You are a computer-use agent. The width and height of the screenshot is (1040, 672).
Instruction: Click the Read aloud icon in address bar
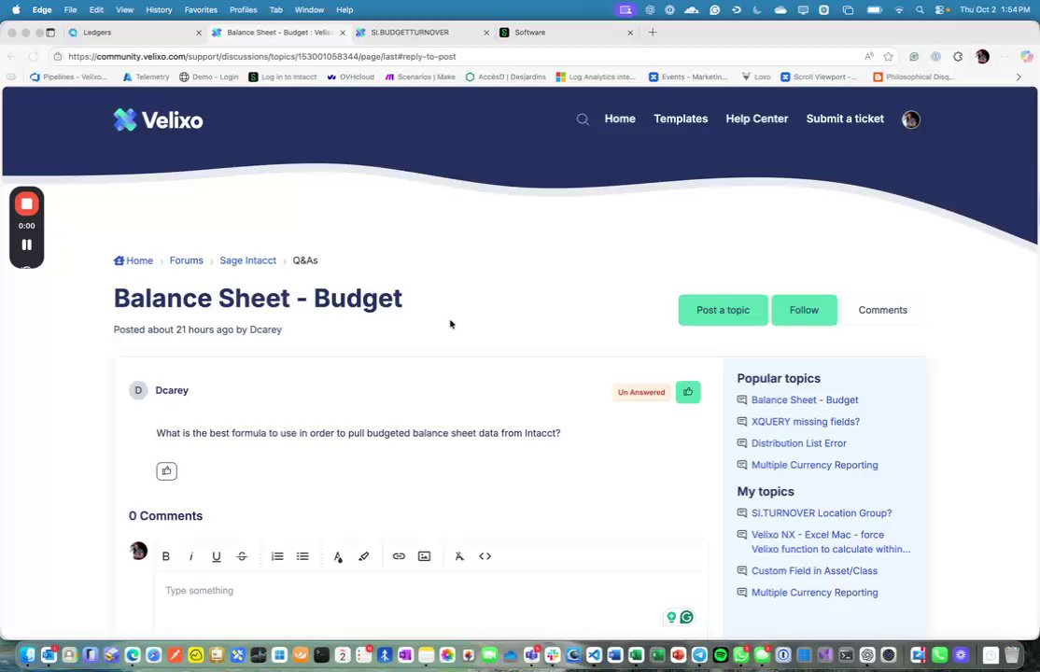pos(869,56)
